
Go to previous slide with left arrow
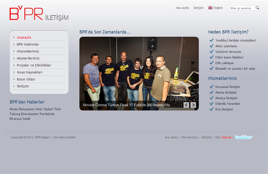point(186,105)
